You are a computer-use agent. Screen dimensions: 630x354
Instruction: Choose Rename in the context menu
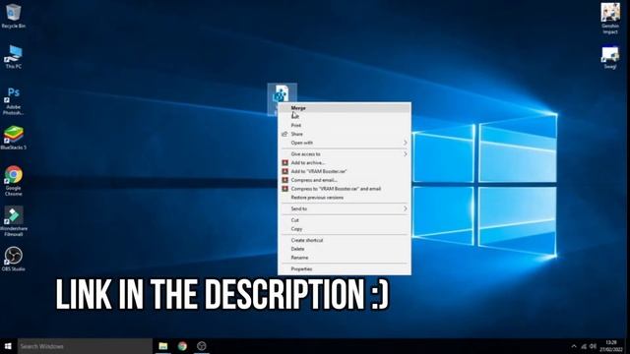tap(345, 258)
